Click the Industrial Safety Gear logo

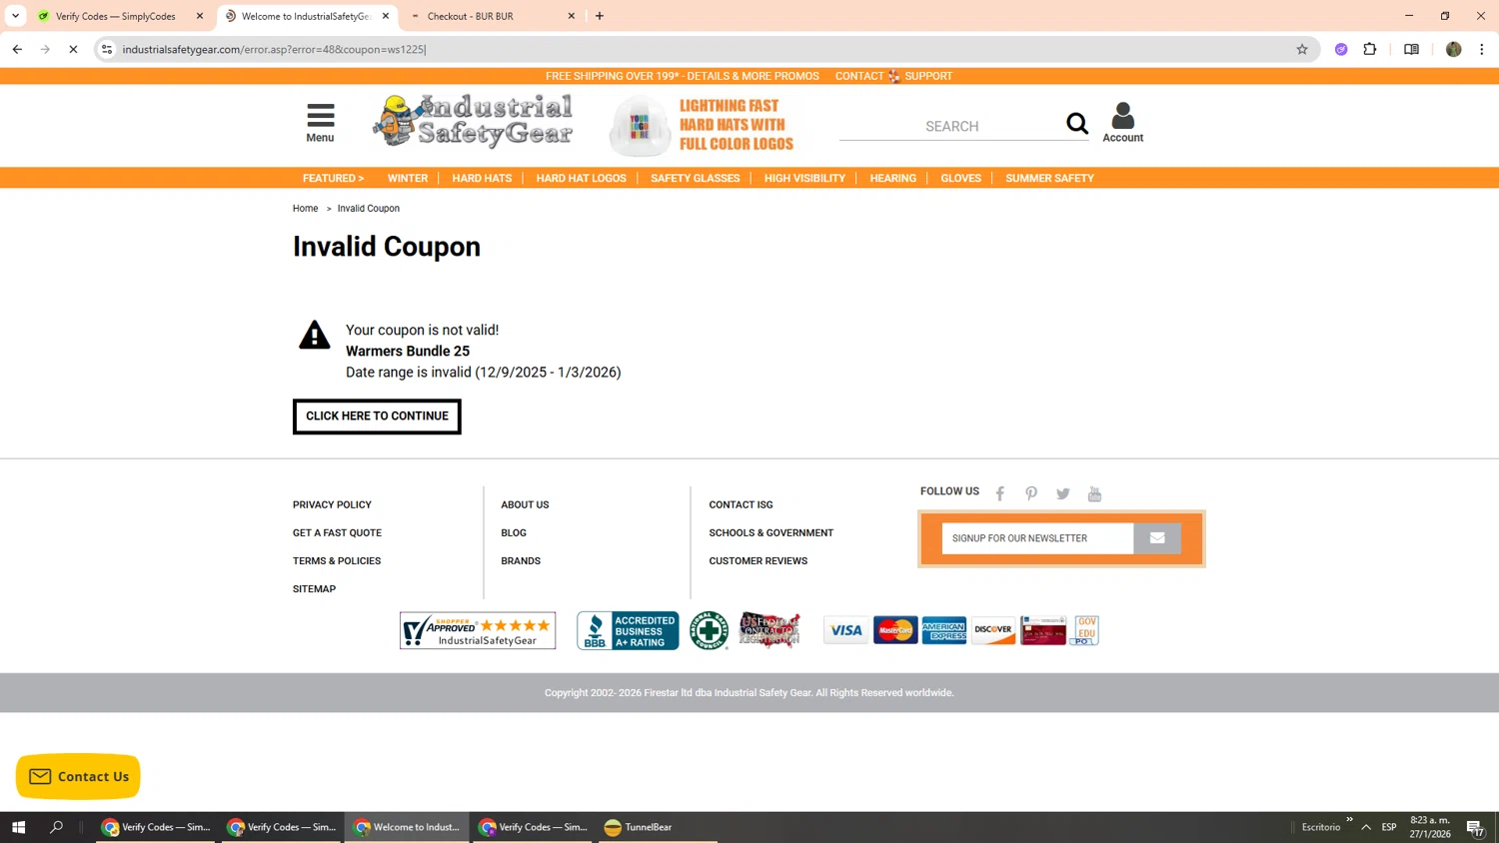coord(473,122)
